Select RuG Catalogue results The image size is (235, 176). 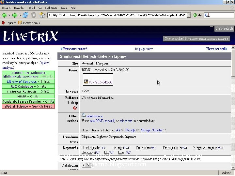[28, 86]
